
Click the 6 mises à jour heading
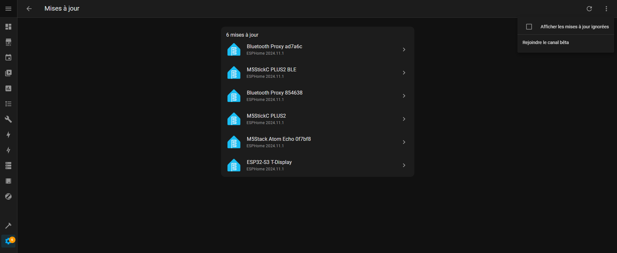[242, 35]
